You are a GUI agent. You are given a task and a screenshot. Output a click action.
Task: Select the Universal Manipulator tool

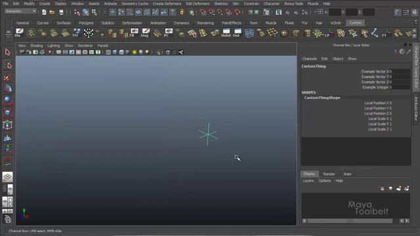pos(7,125)
